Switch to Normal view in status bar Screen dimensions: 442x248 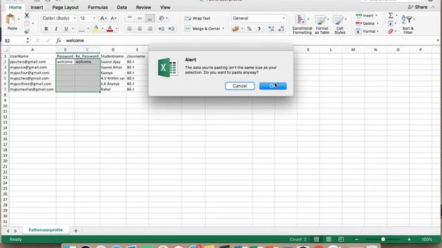click(316, 239)
